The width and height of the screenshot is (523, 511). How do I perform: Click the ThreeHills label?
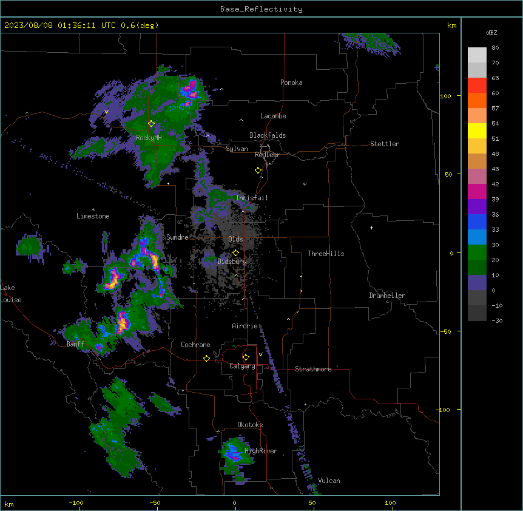click(326, 254)
